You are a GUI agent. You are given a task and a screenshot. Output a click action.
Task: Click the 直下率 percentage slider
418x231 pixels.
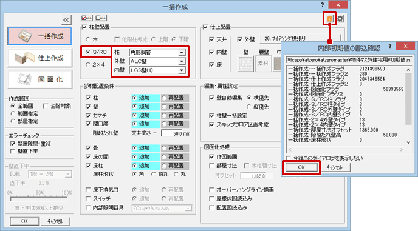pos(39,198)
